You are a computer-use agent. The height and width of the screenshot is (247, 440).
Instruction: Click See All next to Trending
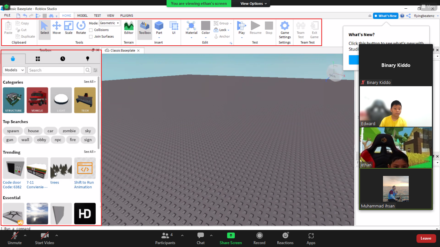coord(90,152)
